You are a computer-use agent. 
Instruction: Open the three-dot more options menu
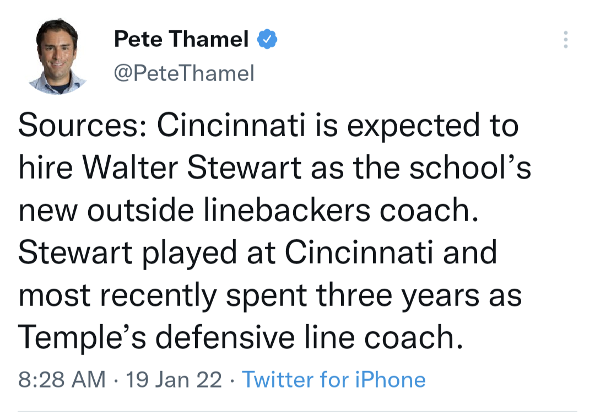[565, 40]
